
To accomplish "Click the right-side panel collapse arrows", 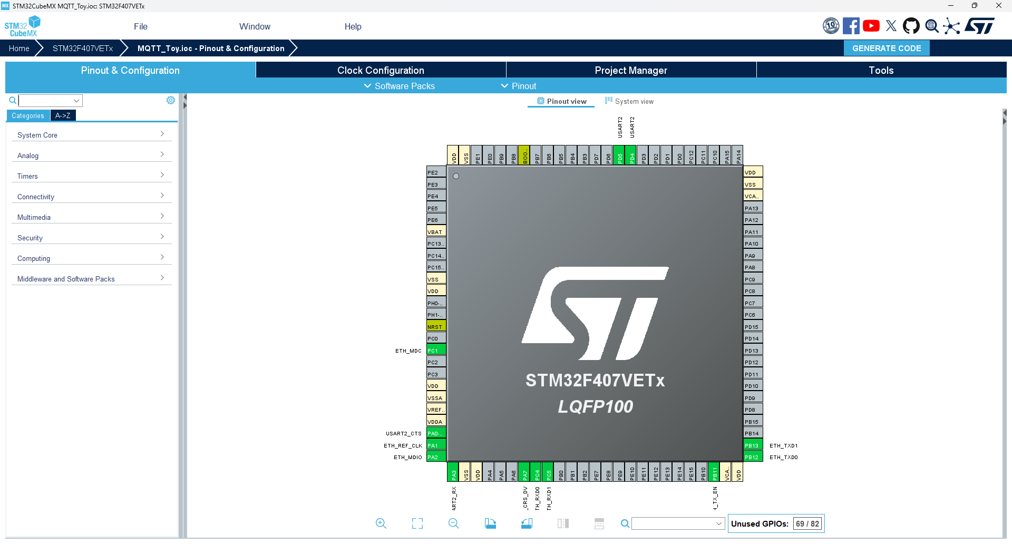I will [x=1005, y=117].
